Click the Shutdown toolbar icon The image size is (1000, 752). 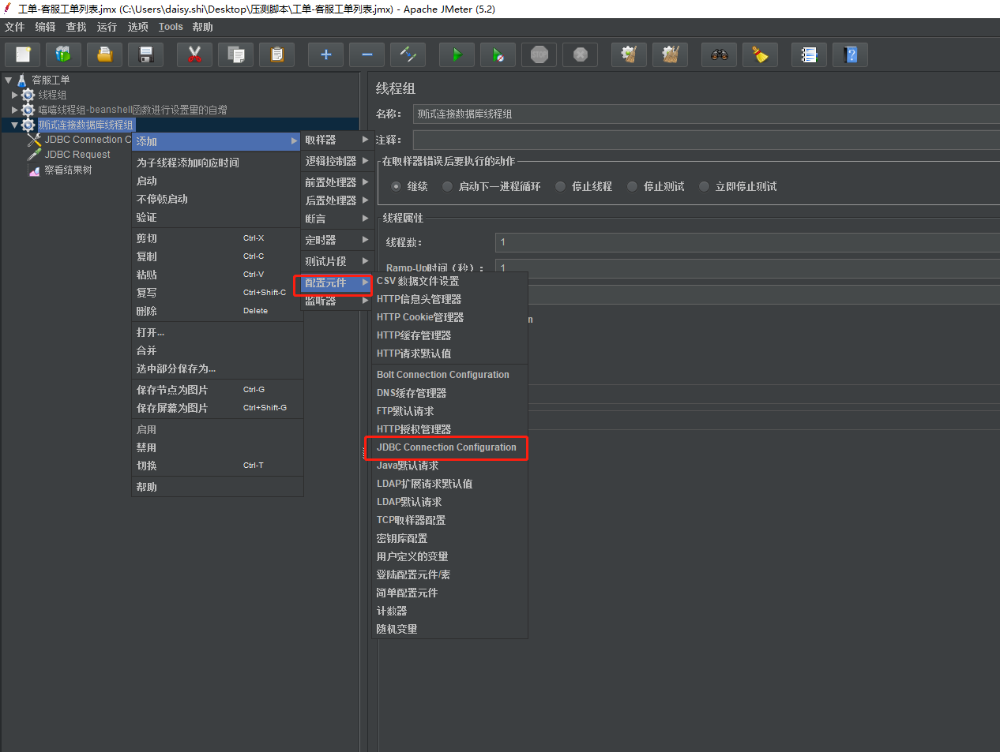click(x=581, y=54)
